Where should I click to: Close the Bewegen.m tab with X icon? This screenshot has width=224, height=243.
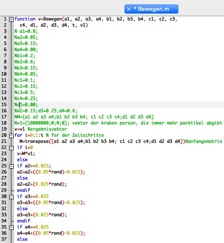tap(129, 9)
